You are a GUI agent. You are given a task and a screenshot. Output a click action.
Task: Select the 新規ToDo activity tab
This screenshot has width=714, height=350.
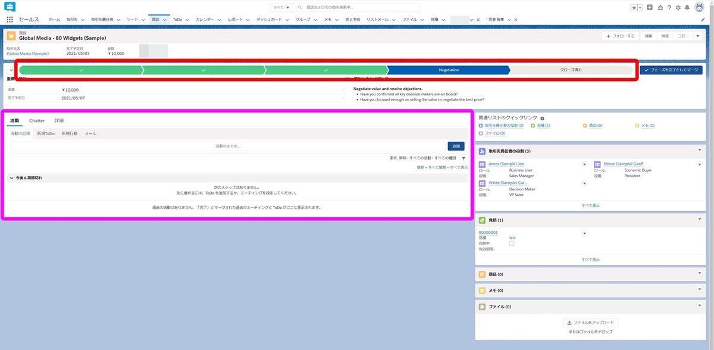pyautogui.click(x=46, y=133)
